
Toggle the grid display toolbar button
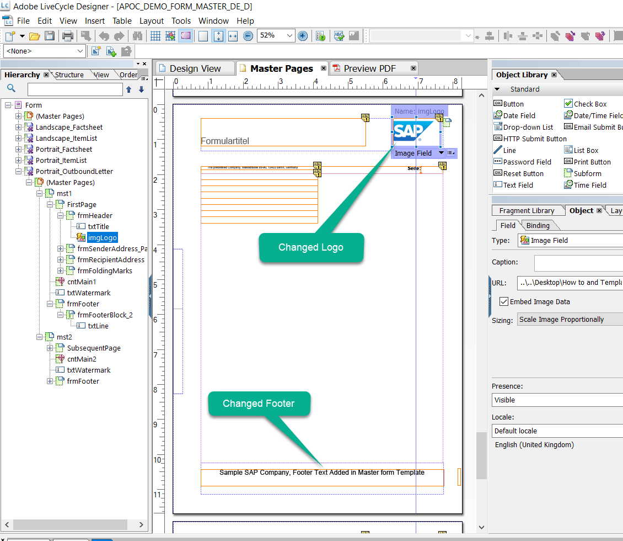(x=155, y=36)
